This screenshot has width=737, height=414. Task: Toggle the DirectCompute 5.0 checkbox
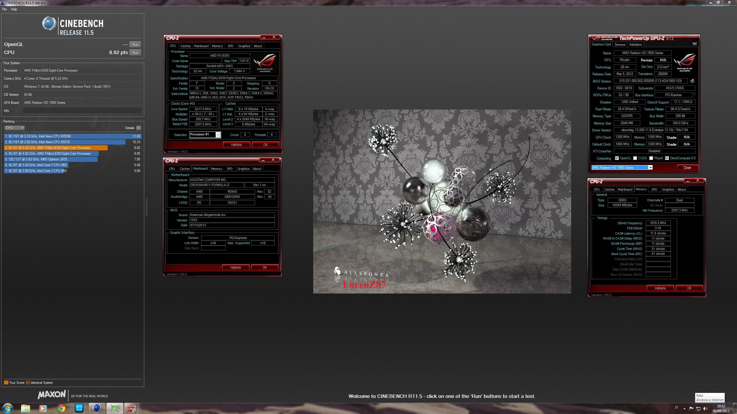pos(667,158)
